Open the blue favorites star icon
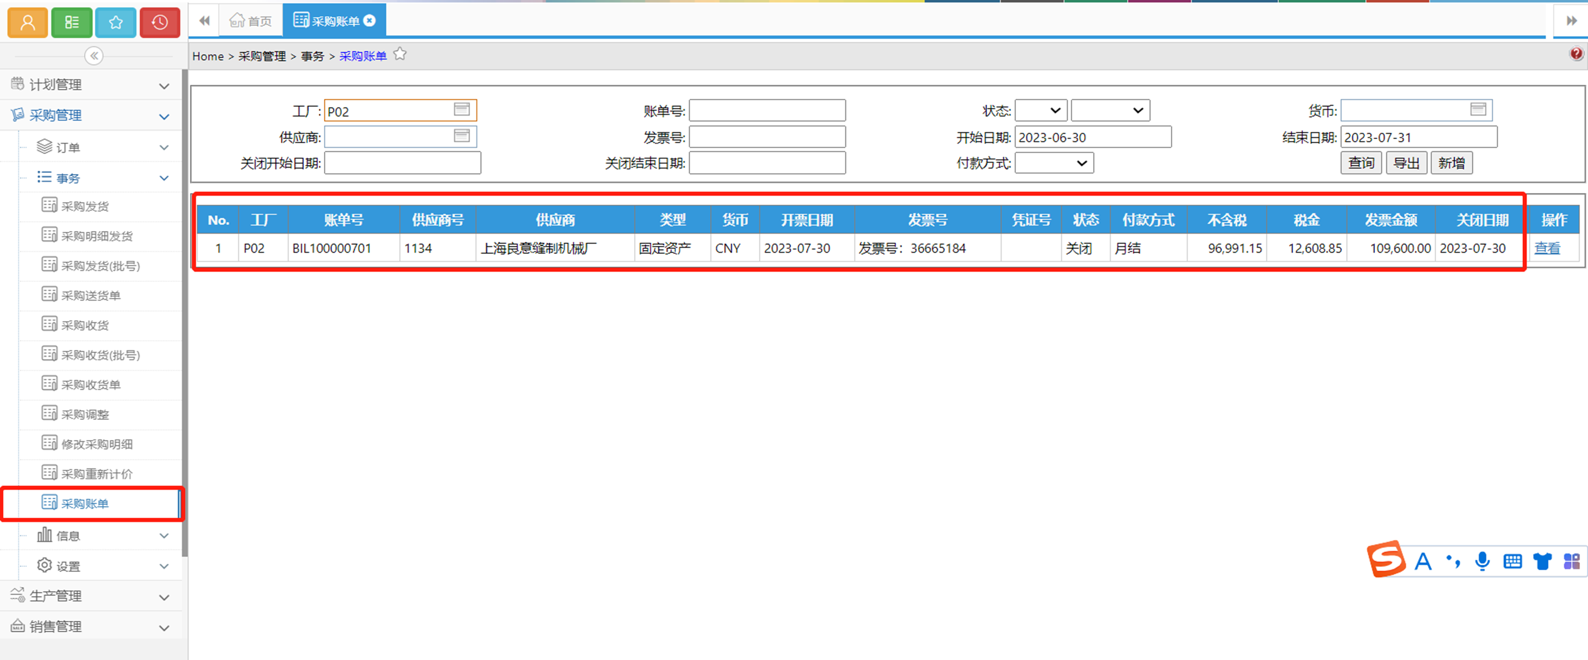Viewport: 1588px width, 660px height. click(116, 22)
